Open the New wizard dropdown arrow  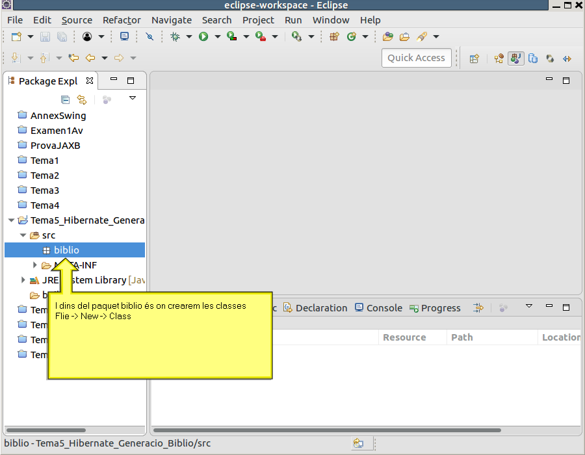(x=31, y=36)
